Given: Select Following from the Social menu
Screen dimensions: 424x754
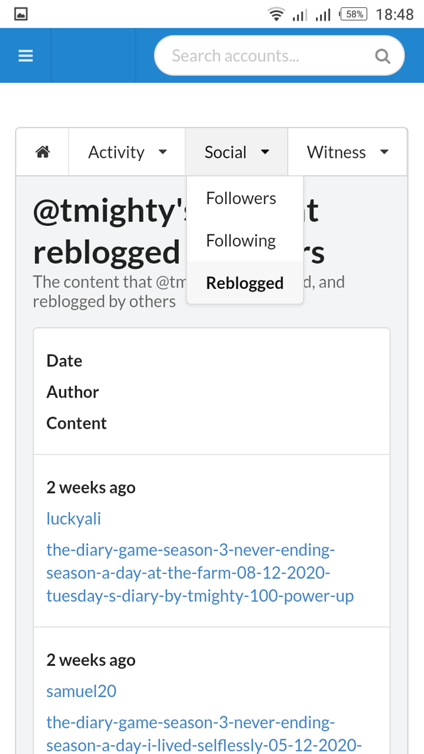Looking at the screenshot, I should pyautogui.click(x=241, y=241).
